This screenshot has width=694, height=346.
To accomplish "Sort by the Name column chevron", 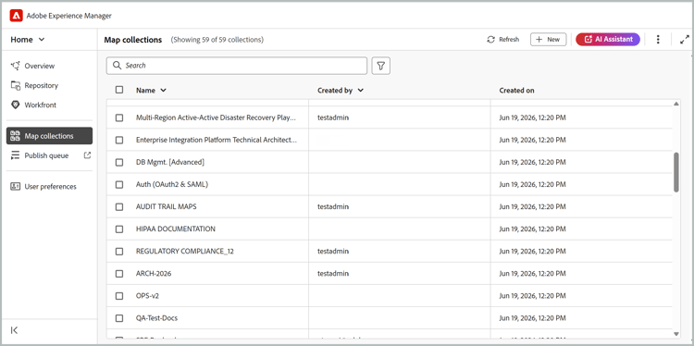I will [163, 91].
